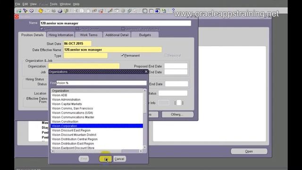Click the organization list scroll-up arrow
The image size is (302, 170).
click(x=145, y=90)
